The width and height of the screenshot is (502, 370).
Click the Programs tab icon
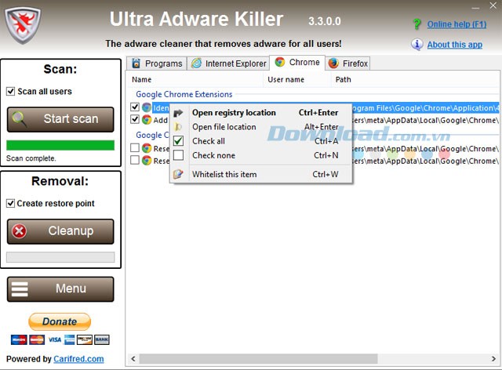(x=136, y=63)
